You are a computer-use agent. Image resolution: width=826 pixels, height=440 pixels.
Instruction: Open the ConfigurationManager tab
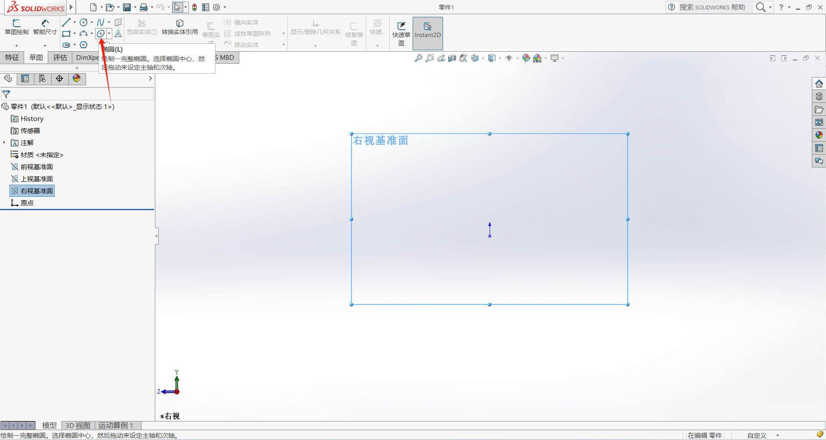(42, 78)
